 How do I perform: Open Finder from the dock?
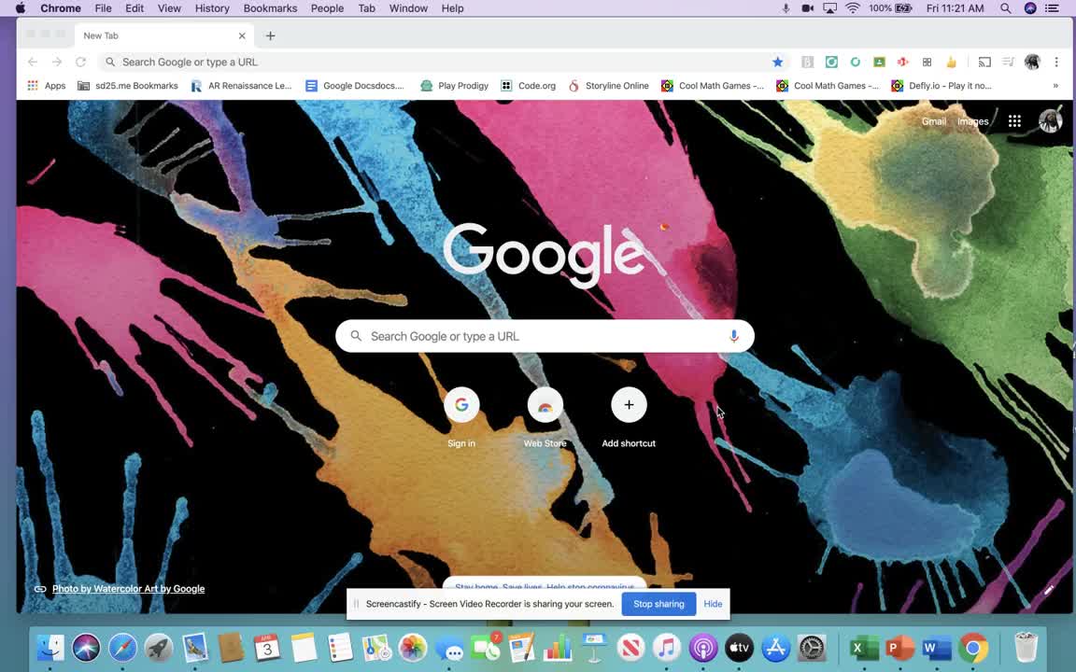point(50,648)
